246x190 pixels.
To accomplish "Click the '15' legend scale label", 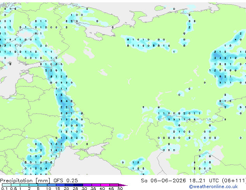I will click(x=57, y=188).
